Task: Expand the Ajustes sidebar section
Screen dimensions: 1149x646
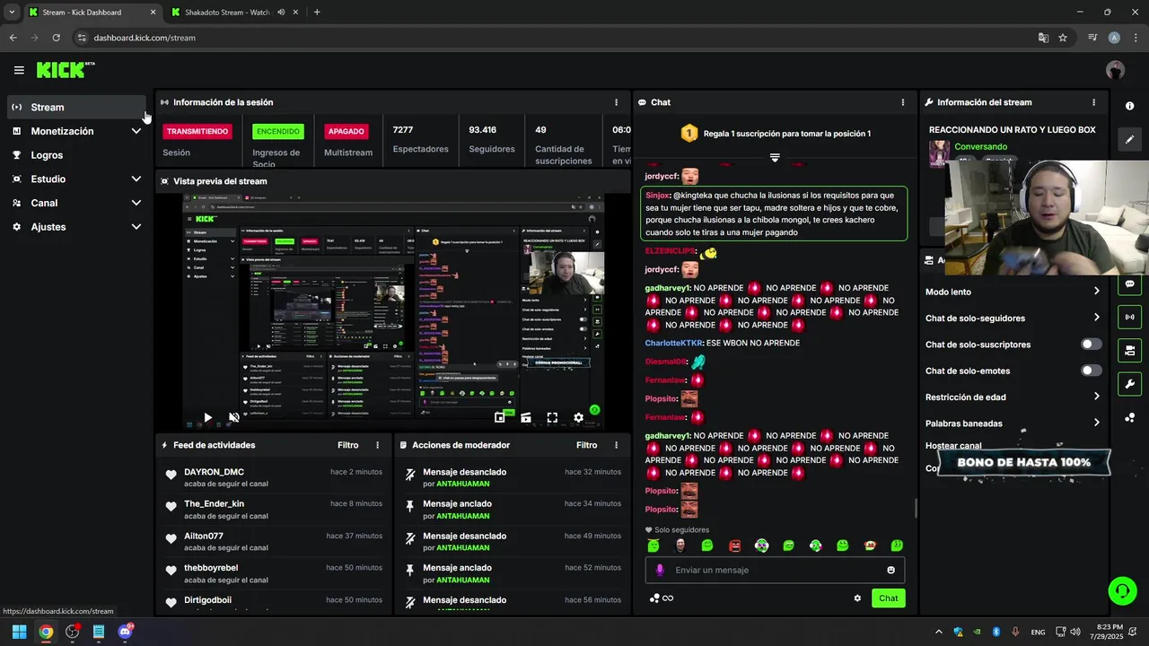Action: [x=136, y=227]
